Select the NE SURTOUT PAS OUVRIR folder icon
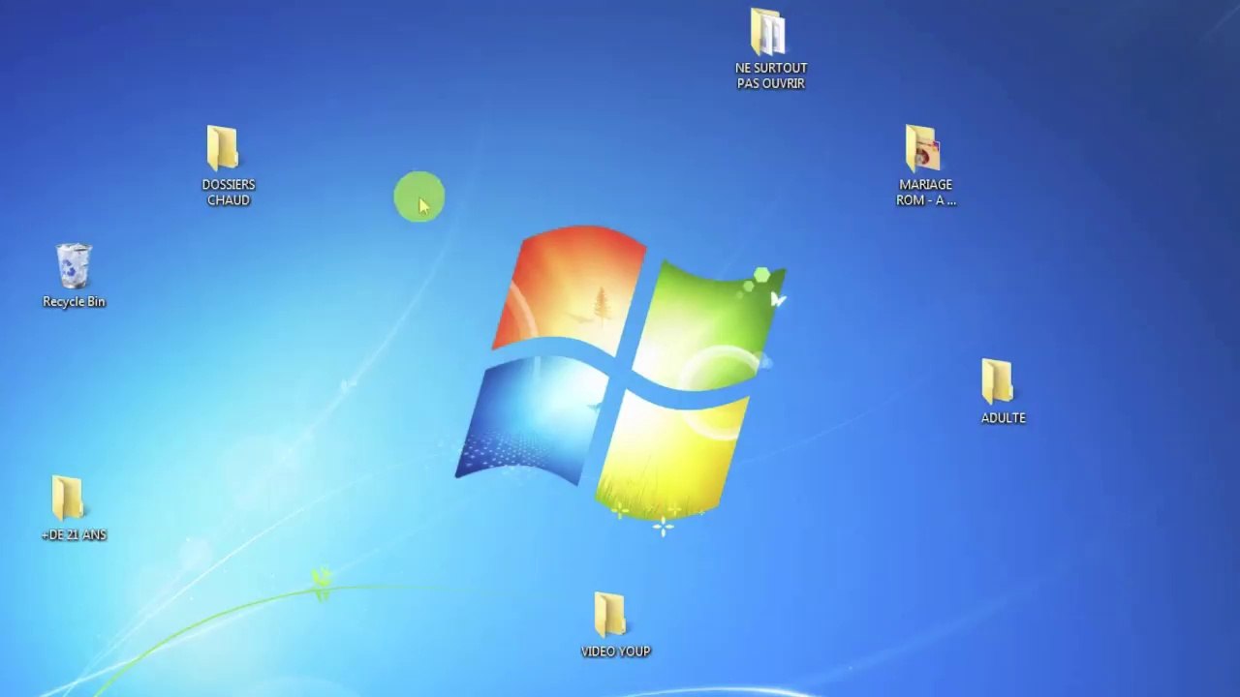This screenshot has width=1240, height=697. [767, 32]
